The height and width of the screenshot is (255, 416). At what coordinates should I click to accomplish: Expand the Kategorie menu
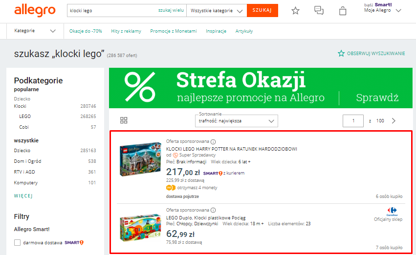pyautogui.click(x=35, y=31)
